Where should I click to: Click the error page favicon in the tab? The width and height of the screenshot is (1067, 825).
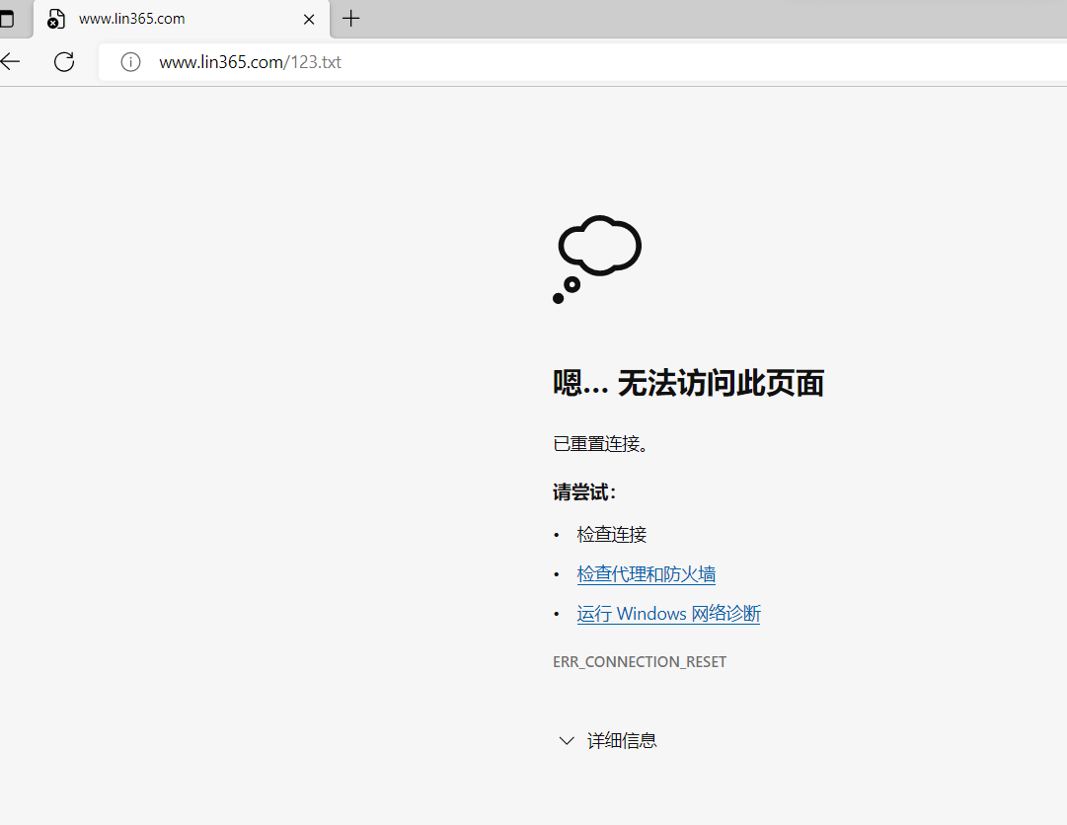[56, 19]
